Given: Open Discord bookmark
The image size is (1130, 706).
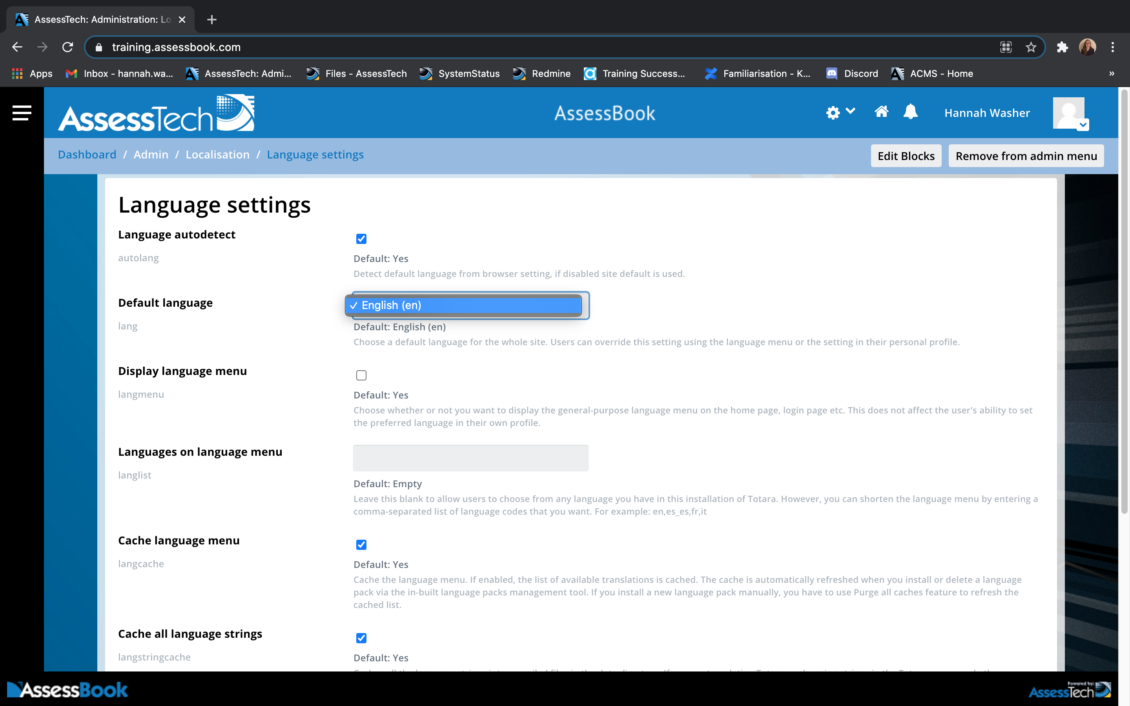Looking at the screenshot, I should coord(852,73).
